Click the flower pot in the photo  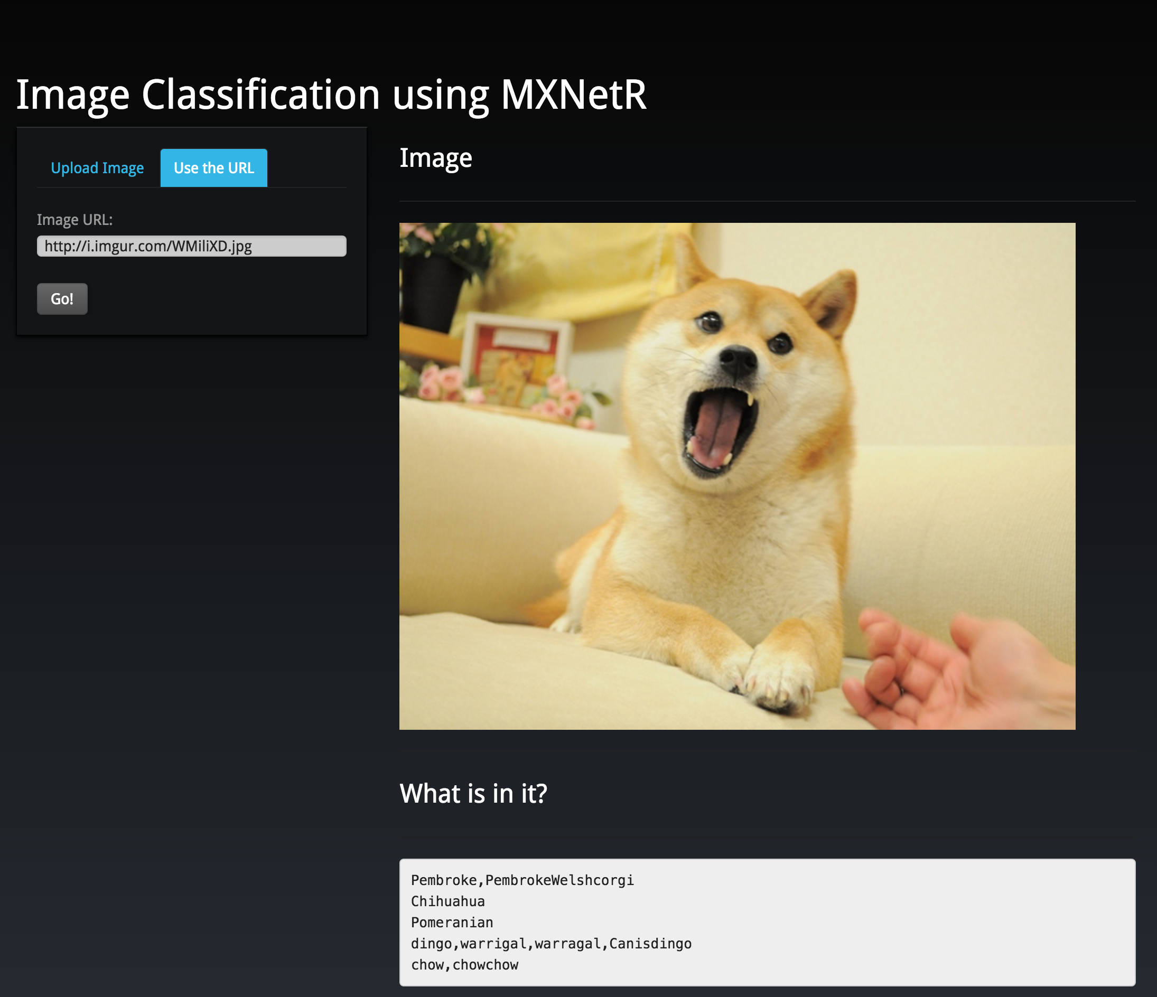point(433,293)
